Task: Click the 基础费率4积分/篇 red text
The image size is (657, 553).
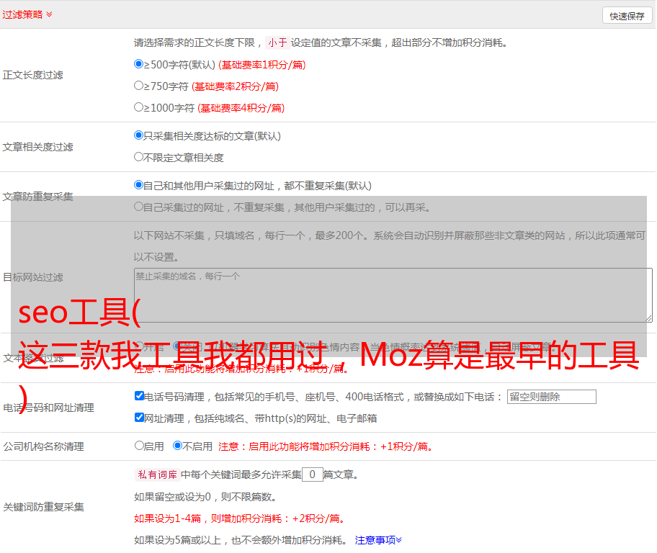Action: (241, 108)
